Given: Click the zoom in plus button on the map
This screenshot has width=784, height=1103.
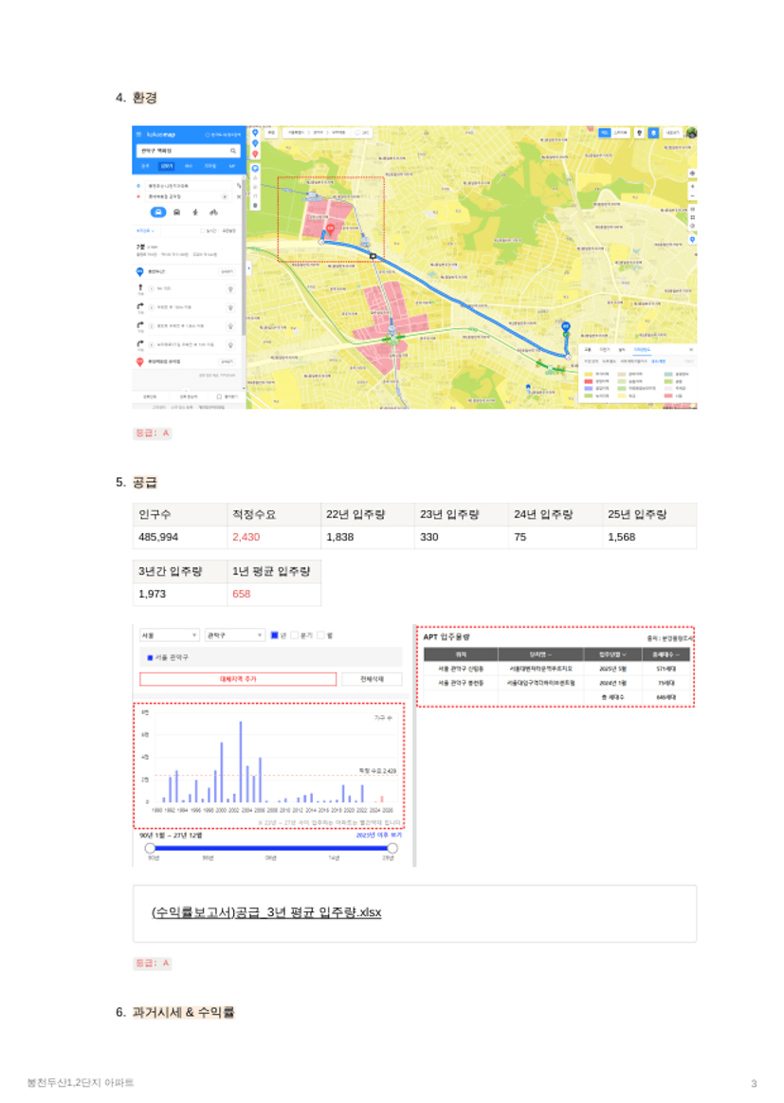Looking at the screenshot, I should (x=692, y=186).
